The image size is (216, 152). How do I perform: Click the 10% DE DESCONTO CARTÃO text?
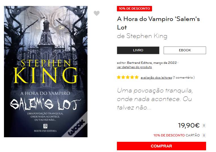[177, 135]
